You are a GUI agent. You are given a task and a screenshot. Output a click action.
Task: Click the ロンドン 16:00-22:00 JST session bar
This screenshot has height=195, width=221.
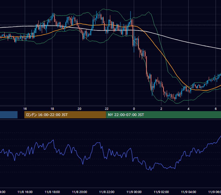coord(65,115)
